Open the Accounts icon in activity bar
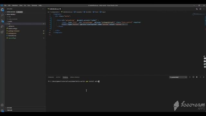 tap(2, 105)
